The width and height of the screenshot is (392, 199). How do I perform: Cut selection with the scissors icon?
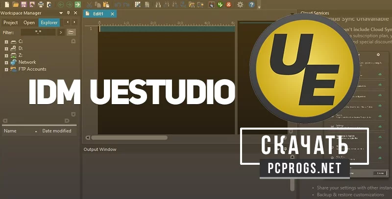click(89, 4)
